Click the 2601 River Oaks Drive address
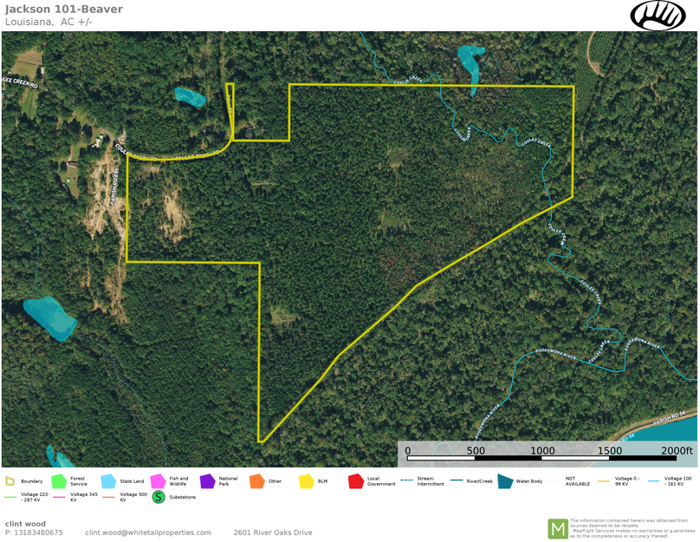 (273, 532)
